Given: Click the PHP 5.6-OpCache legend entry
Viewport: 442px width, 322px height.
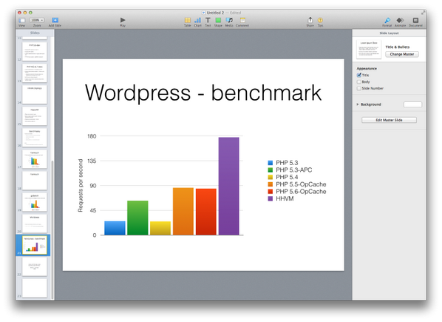Looking at the screenshot, I should (297, 192).
